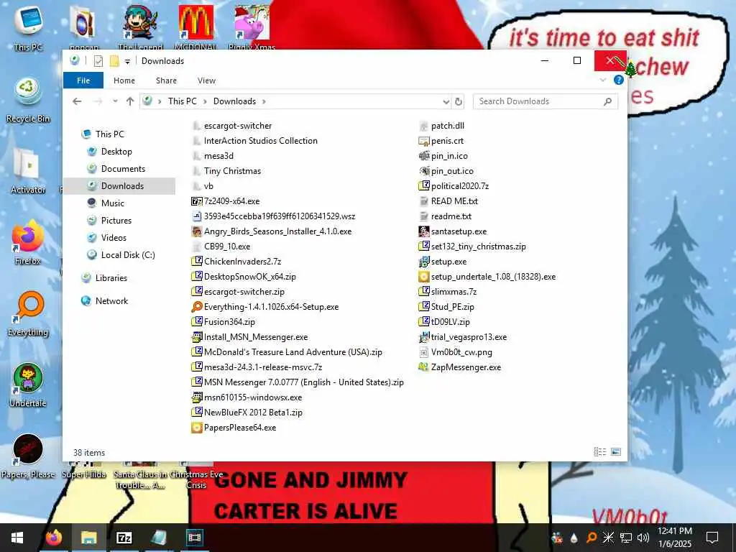Image resolution: width=736 pixels, height=552 pixels.
Task: Open the quick access toolbar dropdown
Action: point(127,62)
